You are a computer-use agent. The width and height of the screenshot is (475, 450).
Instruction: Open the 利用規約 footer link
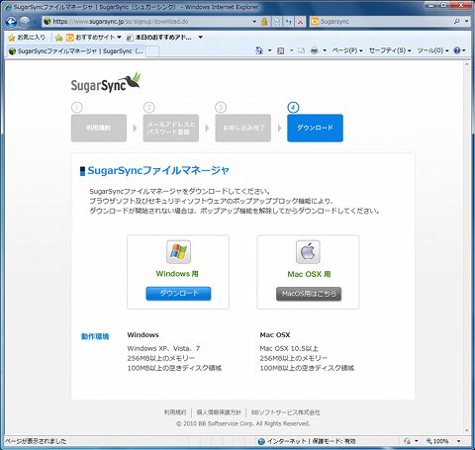coord(175,412)
